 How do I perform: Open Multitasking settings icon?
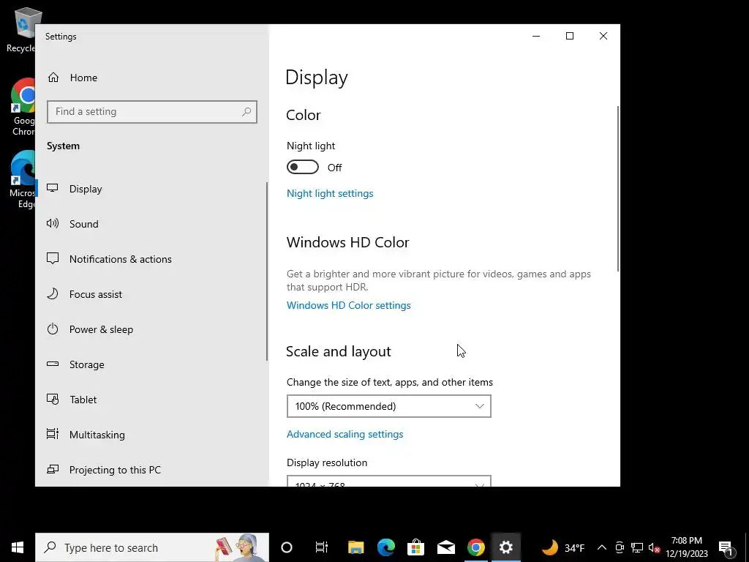(x=53, y=434)
